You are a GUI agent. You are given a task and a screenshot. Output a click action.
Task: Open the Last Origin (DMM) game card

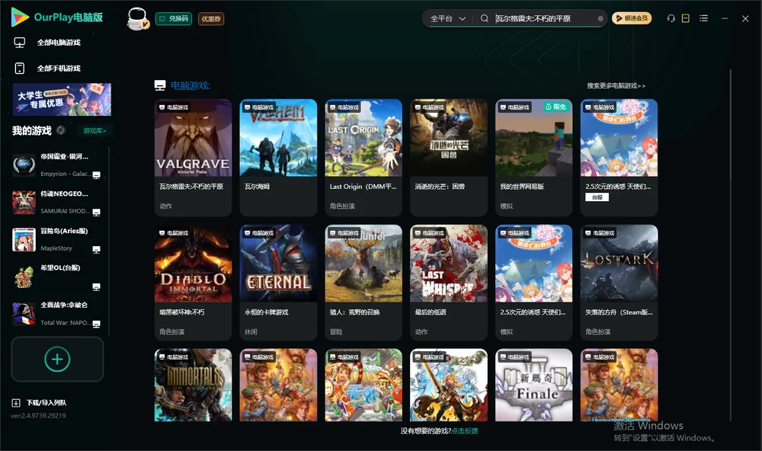[x=363, y=158]
